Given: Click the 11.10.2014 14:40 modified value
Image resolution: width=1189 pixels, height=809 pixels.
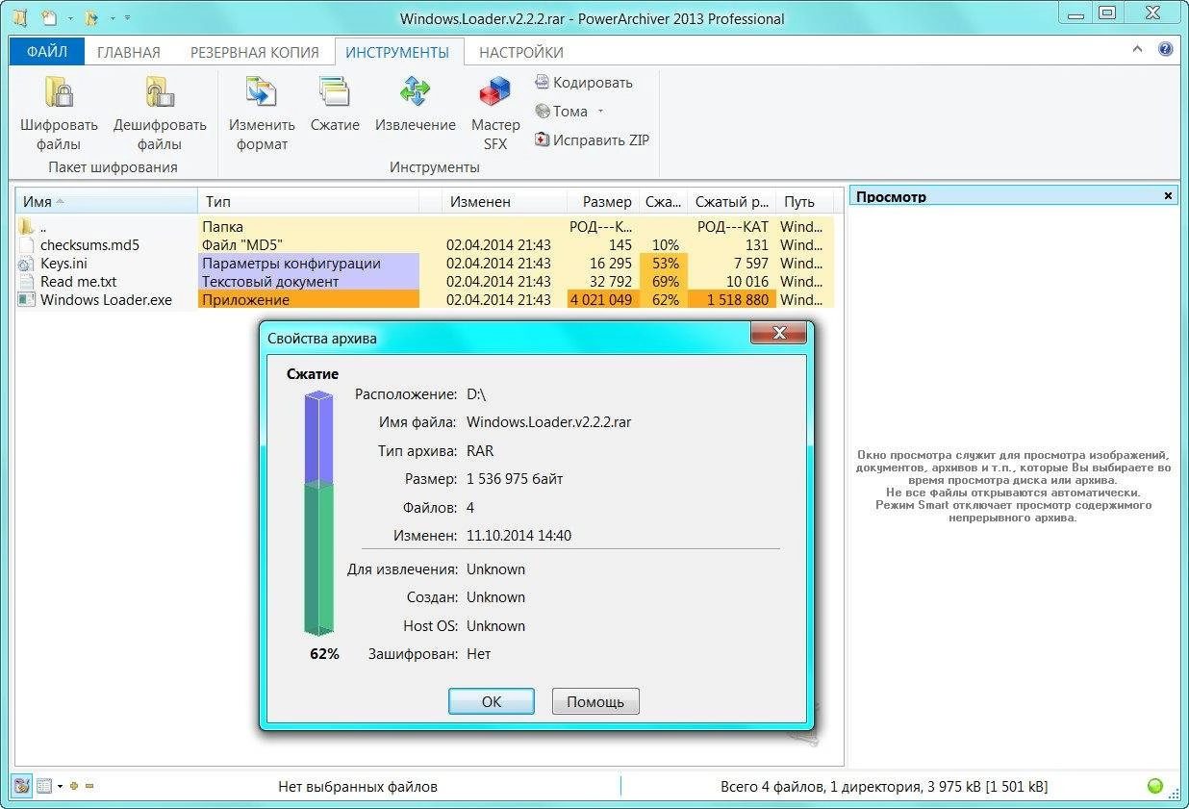Looking at the screenshot, I should click(x=519, y=536).
